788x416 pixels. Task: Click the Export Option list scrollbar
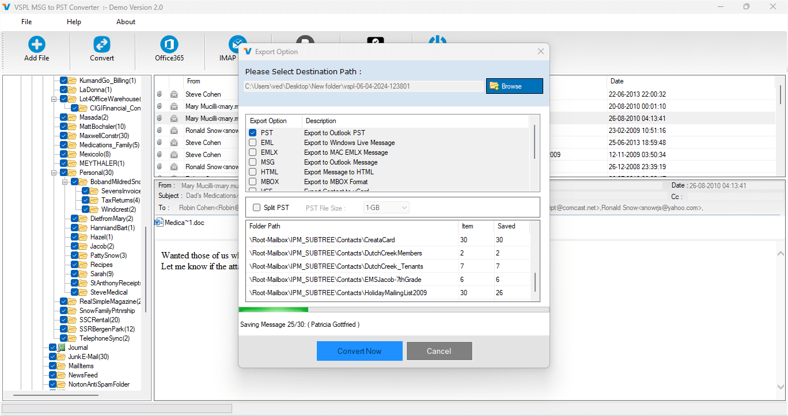(x=535, y=142)
